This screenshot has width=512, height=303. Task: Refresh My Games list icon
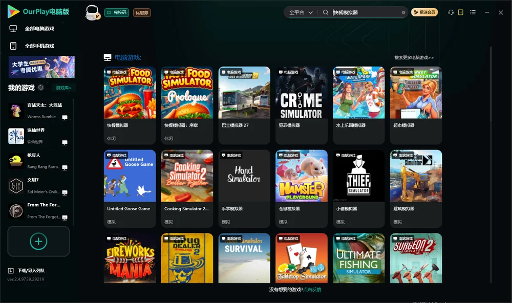tap(41, 88)
